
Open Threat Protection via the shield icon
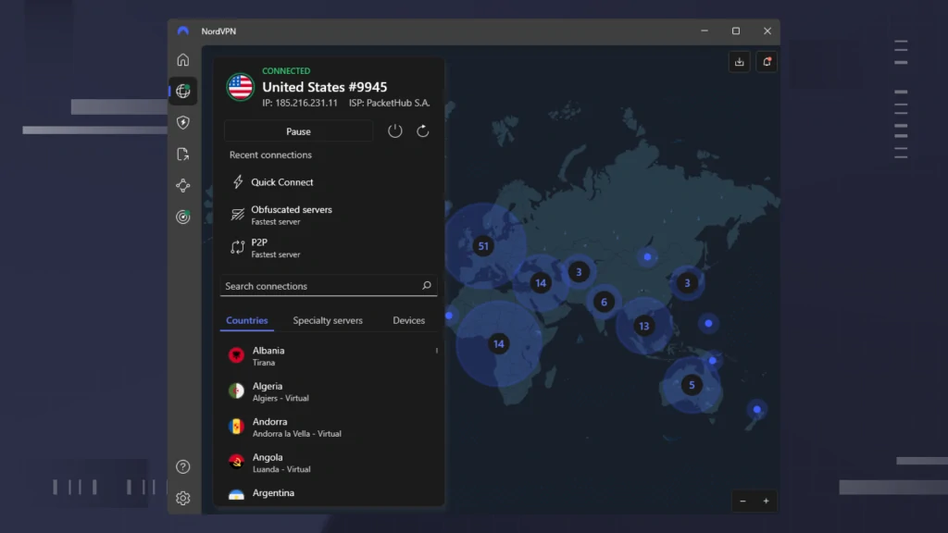click(x=182, y=121)
